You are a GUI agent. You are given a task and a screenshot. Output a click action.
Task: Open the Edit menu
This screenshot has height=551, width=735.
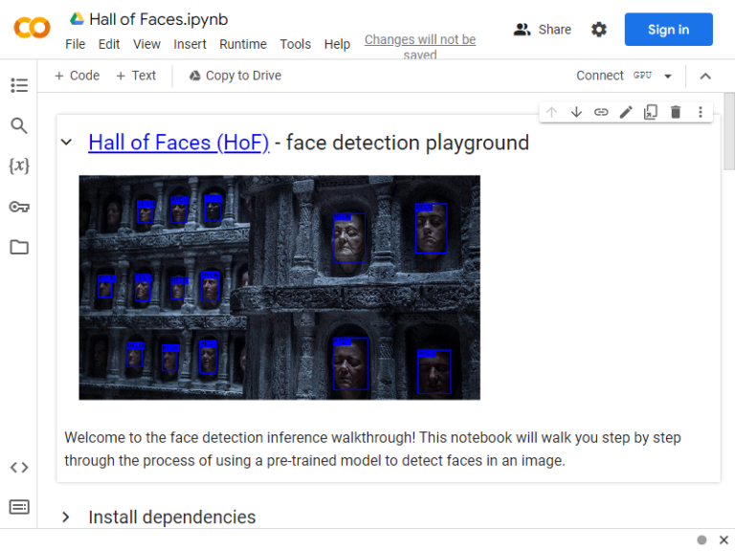(109, 44)
